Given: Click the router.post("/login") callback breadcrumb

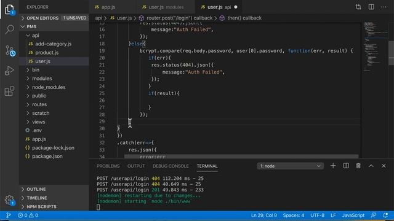Looking at the screenshot, I should click(x=175, y=18).
